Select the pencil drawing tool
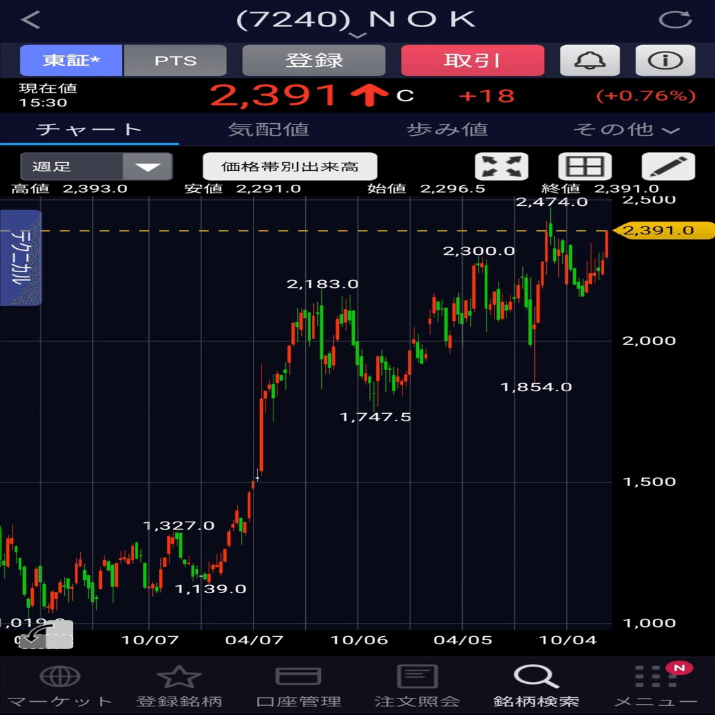This screenshot has height=715, width=715. pos(669,166)
